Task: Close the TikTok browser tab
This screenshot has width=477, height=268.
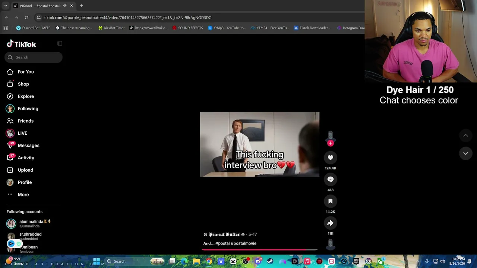Action: (x=72, y=6)
